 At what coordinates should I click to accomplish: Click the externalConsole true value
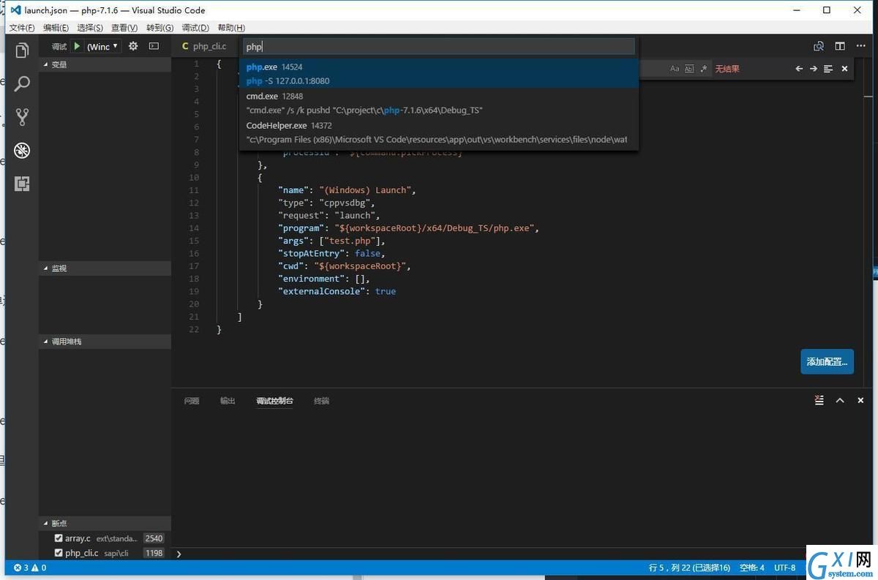pyautogui.click(x=386, y=291)
